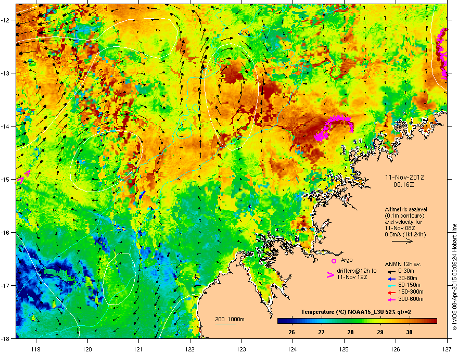
Task: Select the magenta 300-600m arrow legend symbol
Action: pyautogui.click(x=392, y=299)
